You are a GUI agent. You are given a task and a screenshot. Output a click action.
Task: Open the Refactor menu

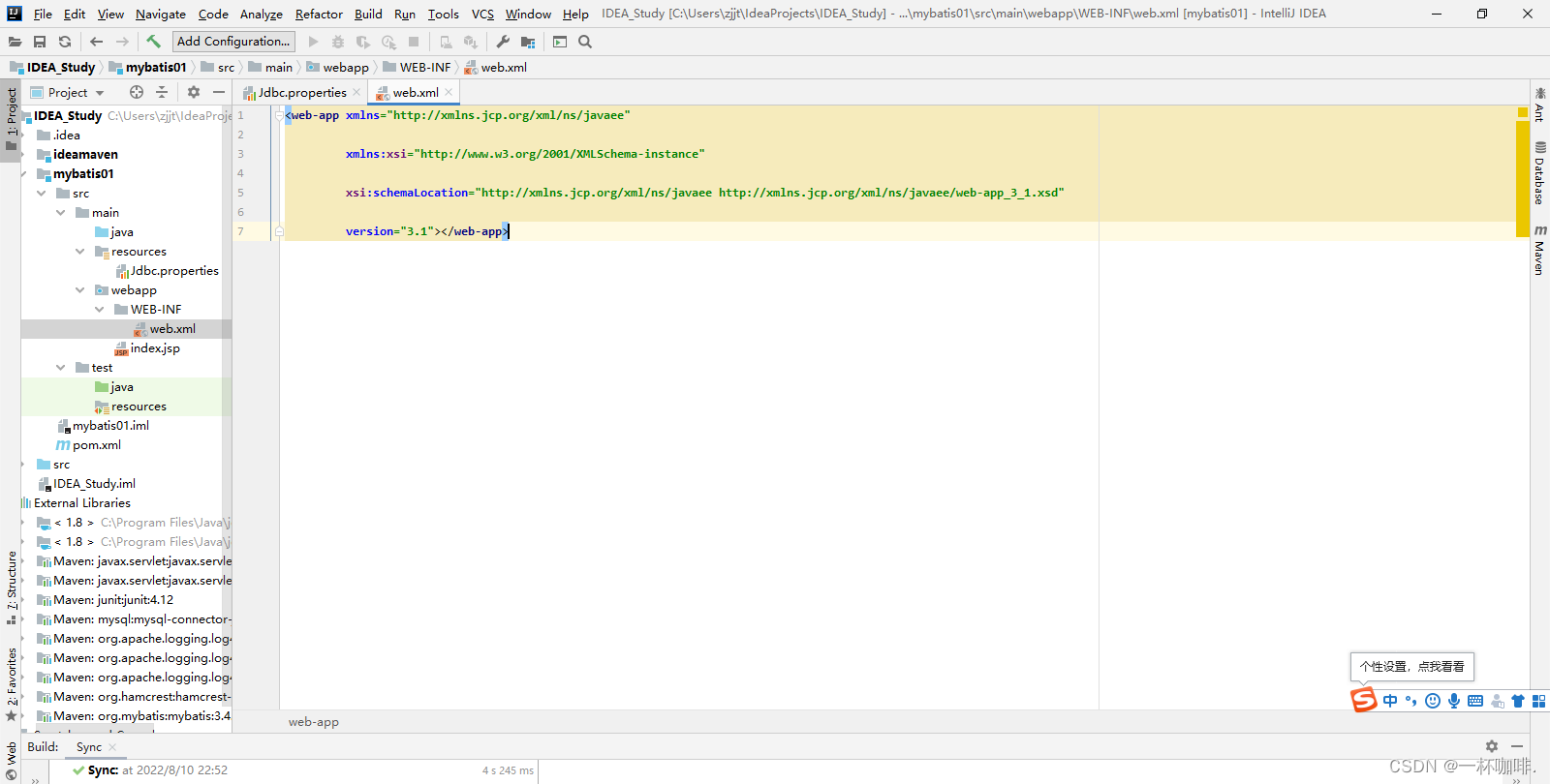point(319,14)
